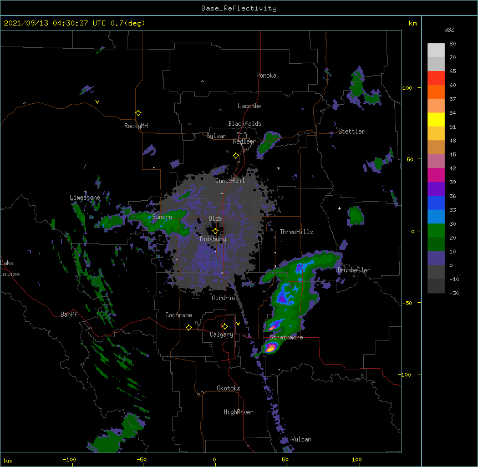This screenshot has width=478, height=467.
Task: Select the ThreeHills city label
Action: [x=296, y=232]
